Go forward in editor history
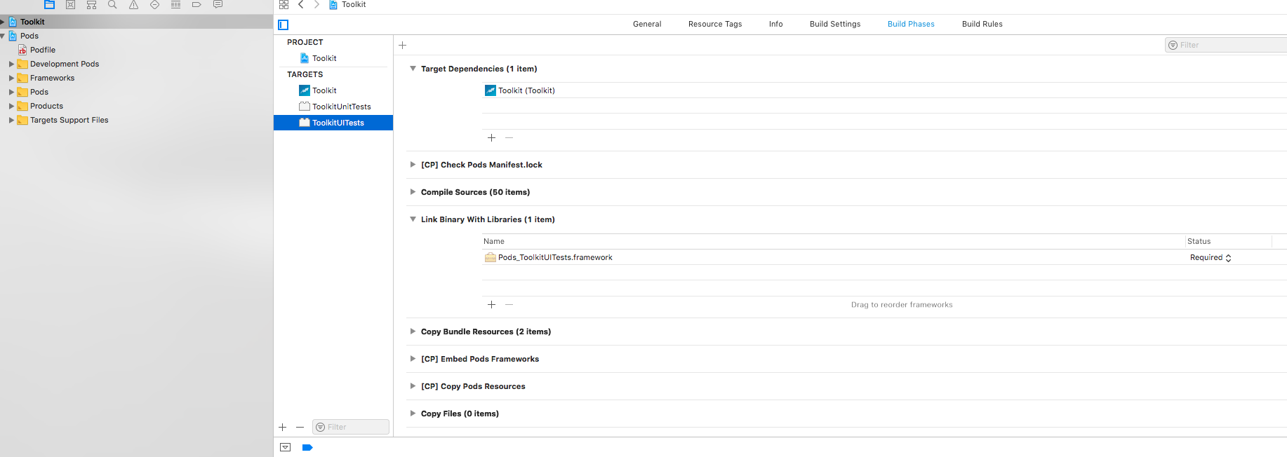 pyautogui.click(x=316, y=4)
